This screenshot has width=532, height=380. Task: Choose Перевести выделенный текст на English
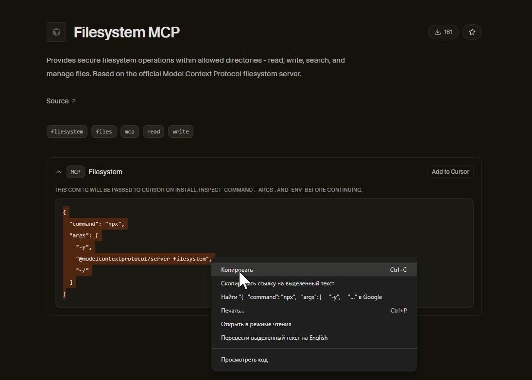coord(314,338)
